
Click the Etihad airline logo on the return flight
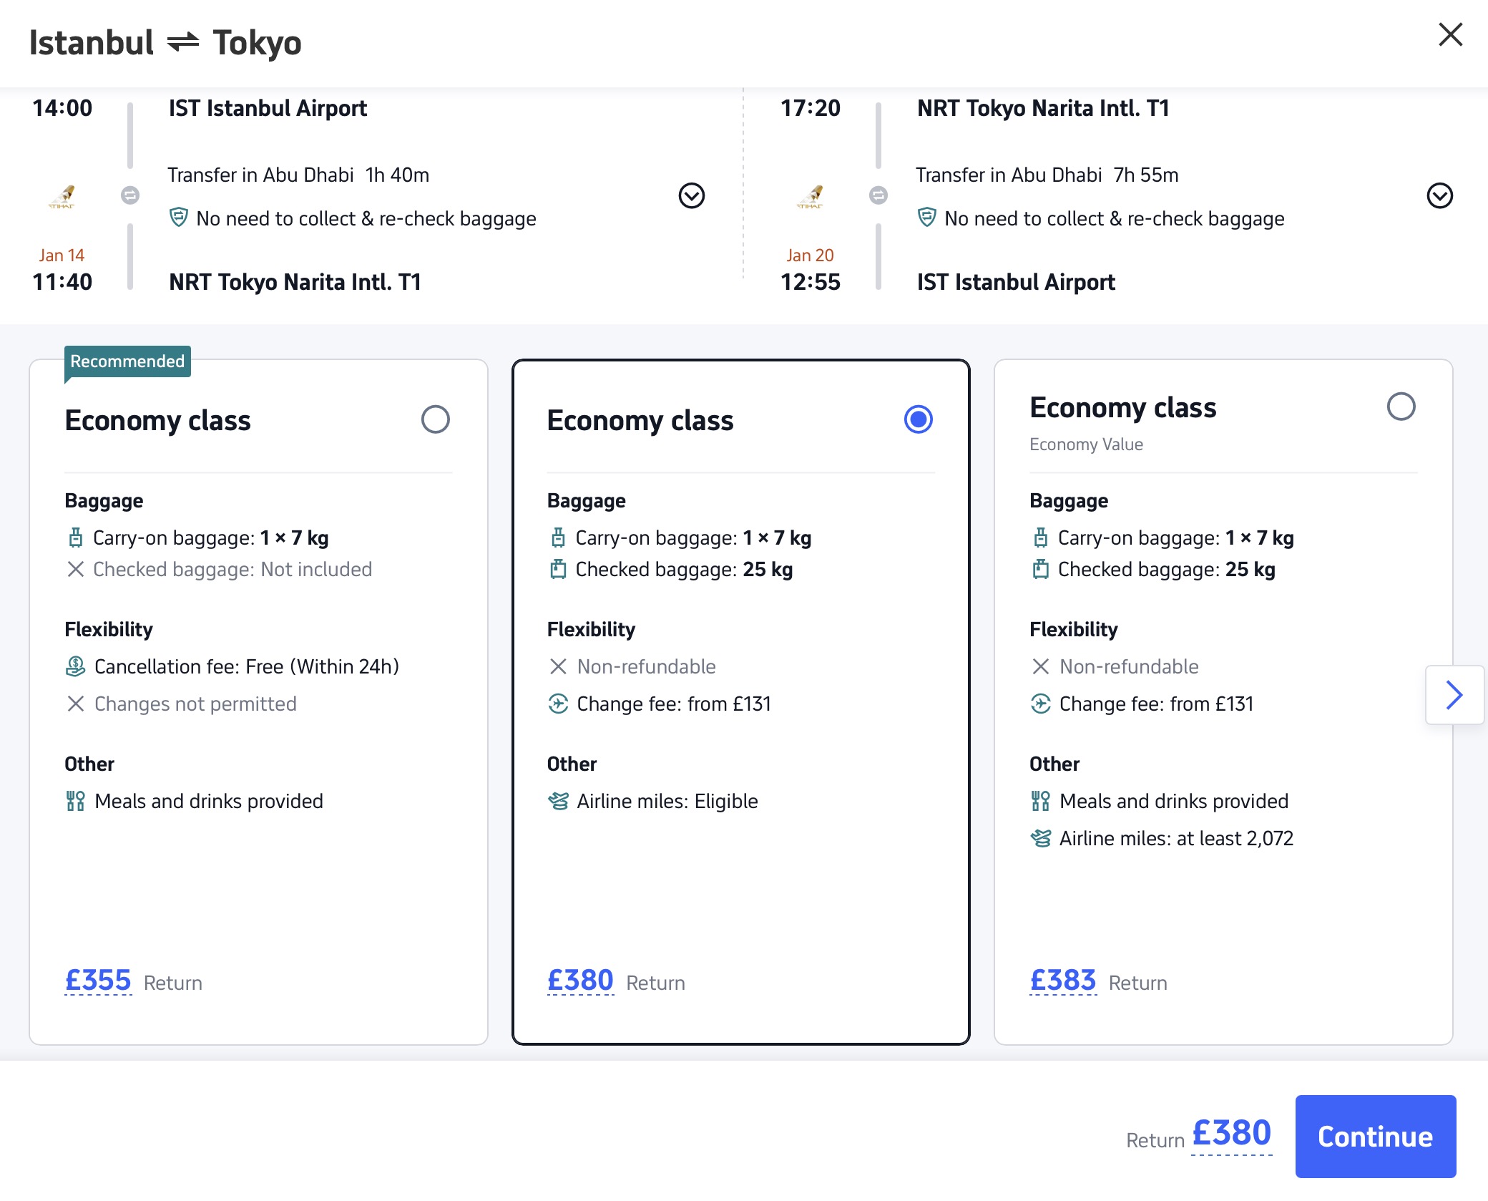pyautogui.click(x=811, y=196)
